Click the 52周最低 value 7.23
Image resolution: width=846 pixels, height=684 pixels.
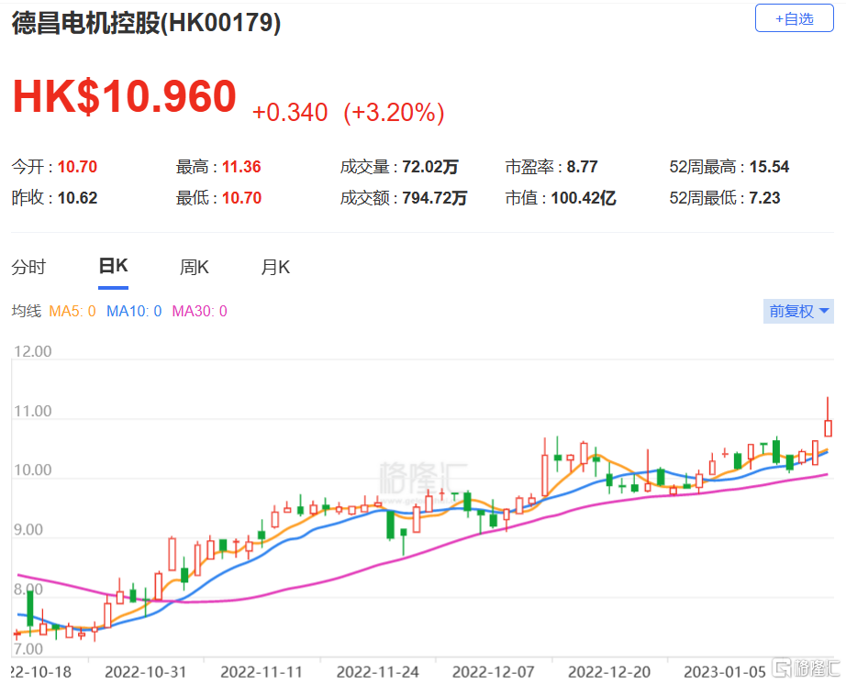tap(764, 198)
